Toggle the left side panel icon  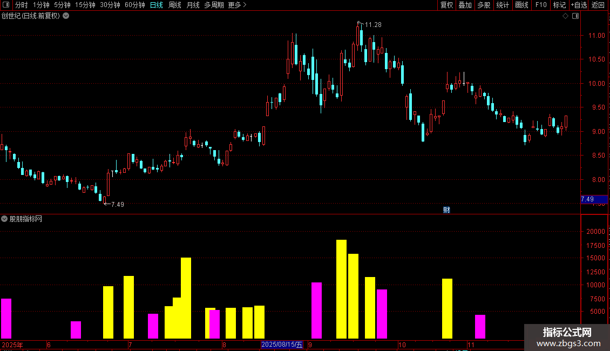coord(6,5)
